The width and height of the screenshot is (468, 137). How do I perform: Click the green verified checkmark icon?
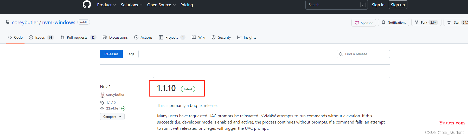[x=123, y=108]
